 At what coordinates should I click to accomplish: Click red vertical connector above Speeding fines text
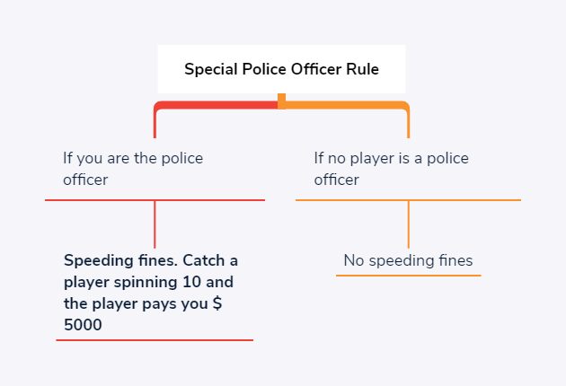coord(155,224)
